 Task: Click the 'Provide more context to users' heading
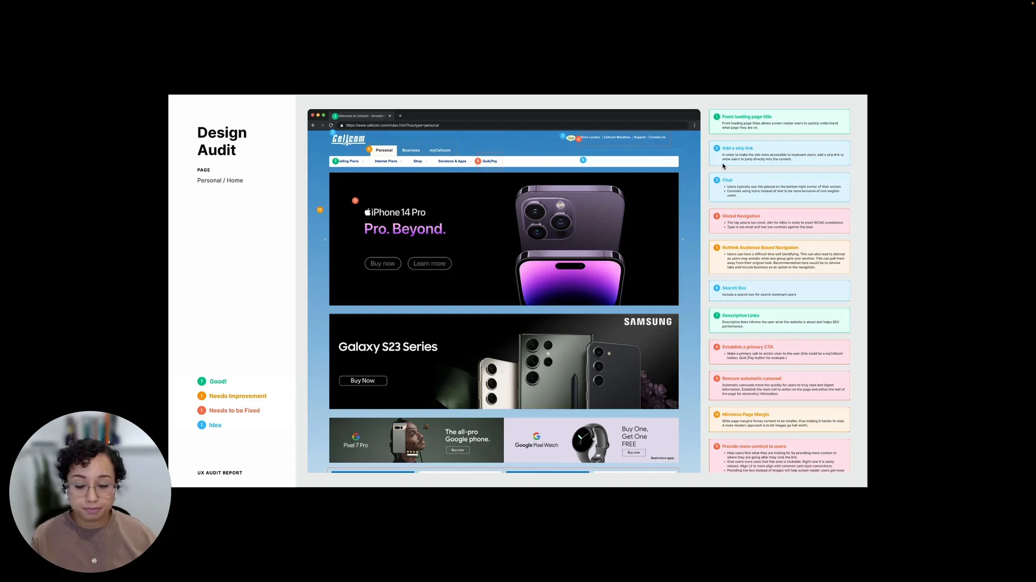coord(754,446)
